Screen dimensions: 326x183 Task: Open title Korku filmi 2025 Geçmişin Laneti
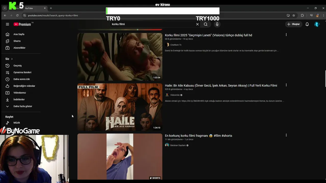tap(208, 35)
